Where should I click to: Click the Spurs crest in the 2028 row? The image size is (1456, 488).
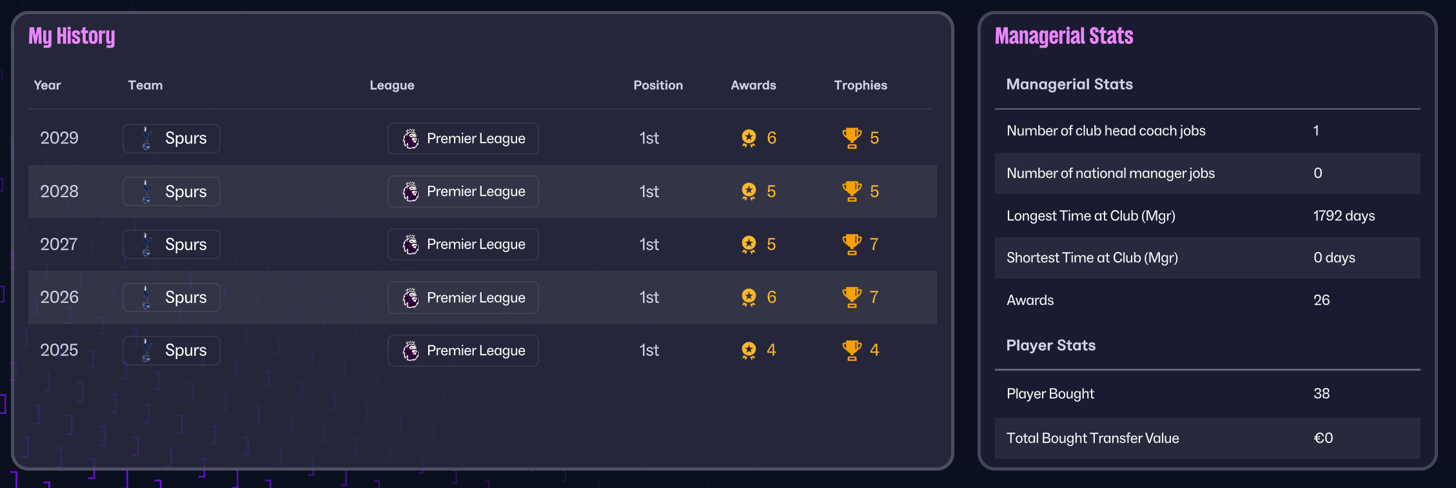147,191
